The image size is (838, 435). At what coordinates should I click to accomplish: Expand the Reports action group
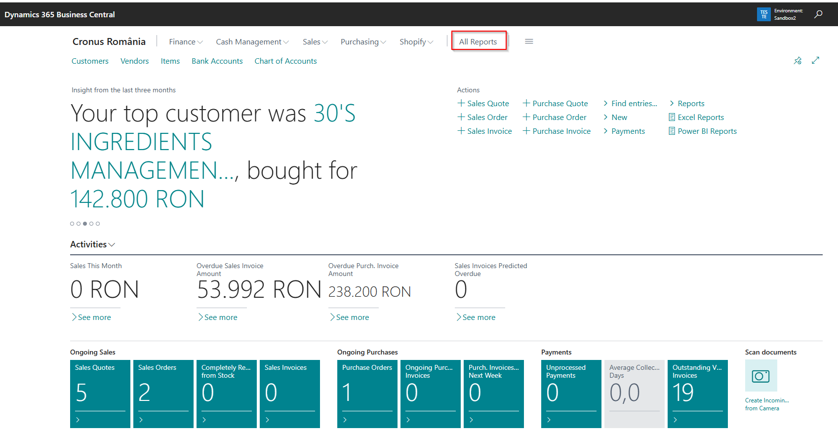[687, 103]
